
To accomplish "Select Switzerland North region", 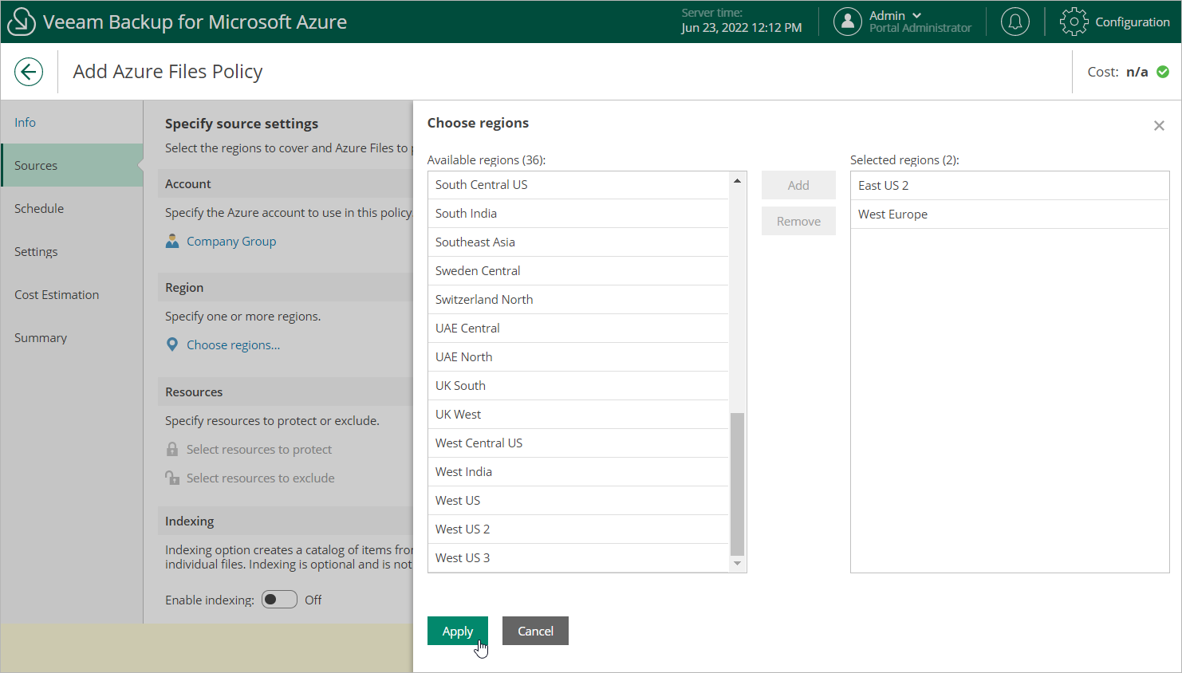I will coord(578,299).
